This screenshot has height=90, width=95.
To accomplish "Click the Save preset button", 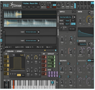I will (x=34, y=7).
